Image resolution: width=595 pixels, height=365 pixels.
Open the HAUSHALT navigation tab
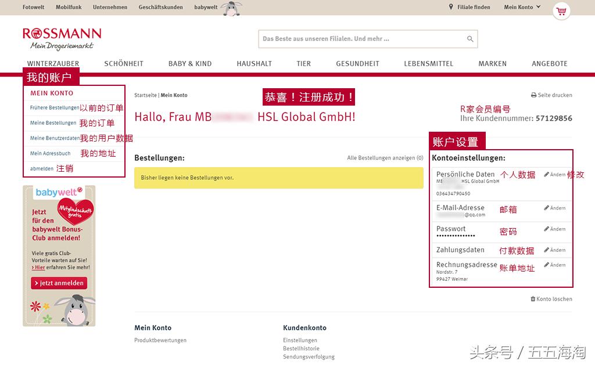pyautogui.click(x=254, y=64)
